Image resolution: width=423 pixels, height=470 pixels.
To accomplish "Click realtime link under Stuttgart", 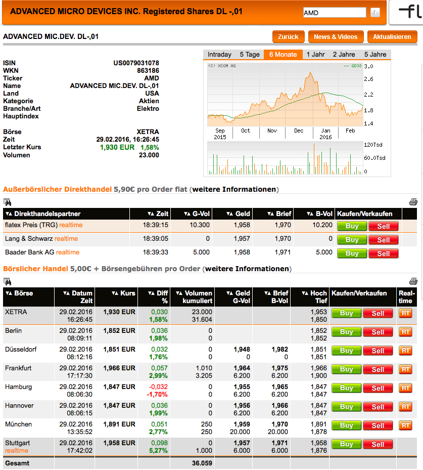I will click(x=17, y=451).
